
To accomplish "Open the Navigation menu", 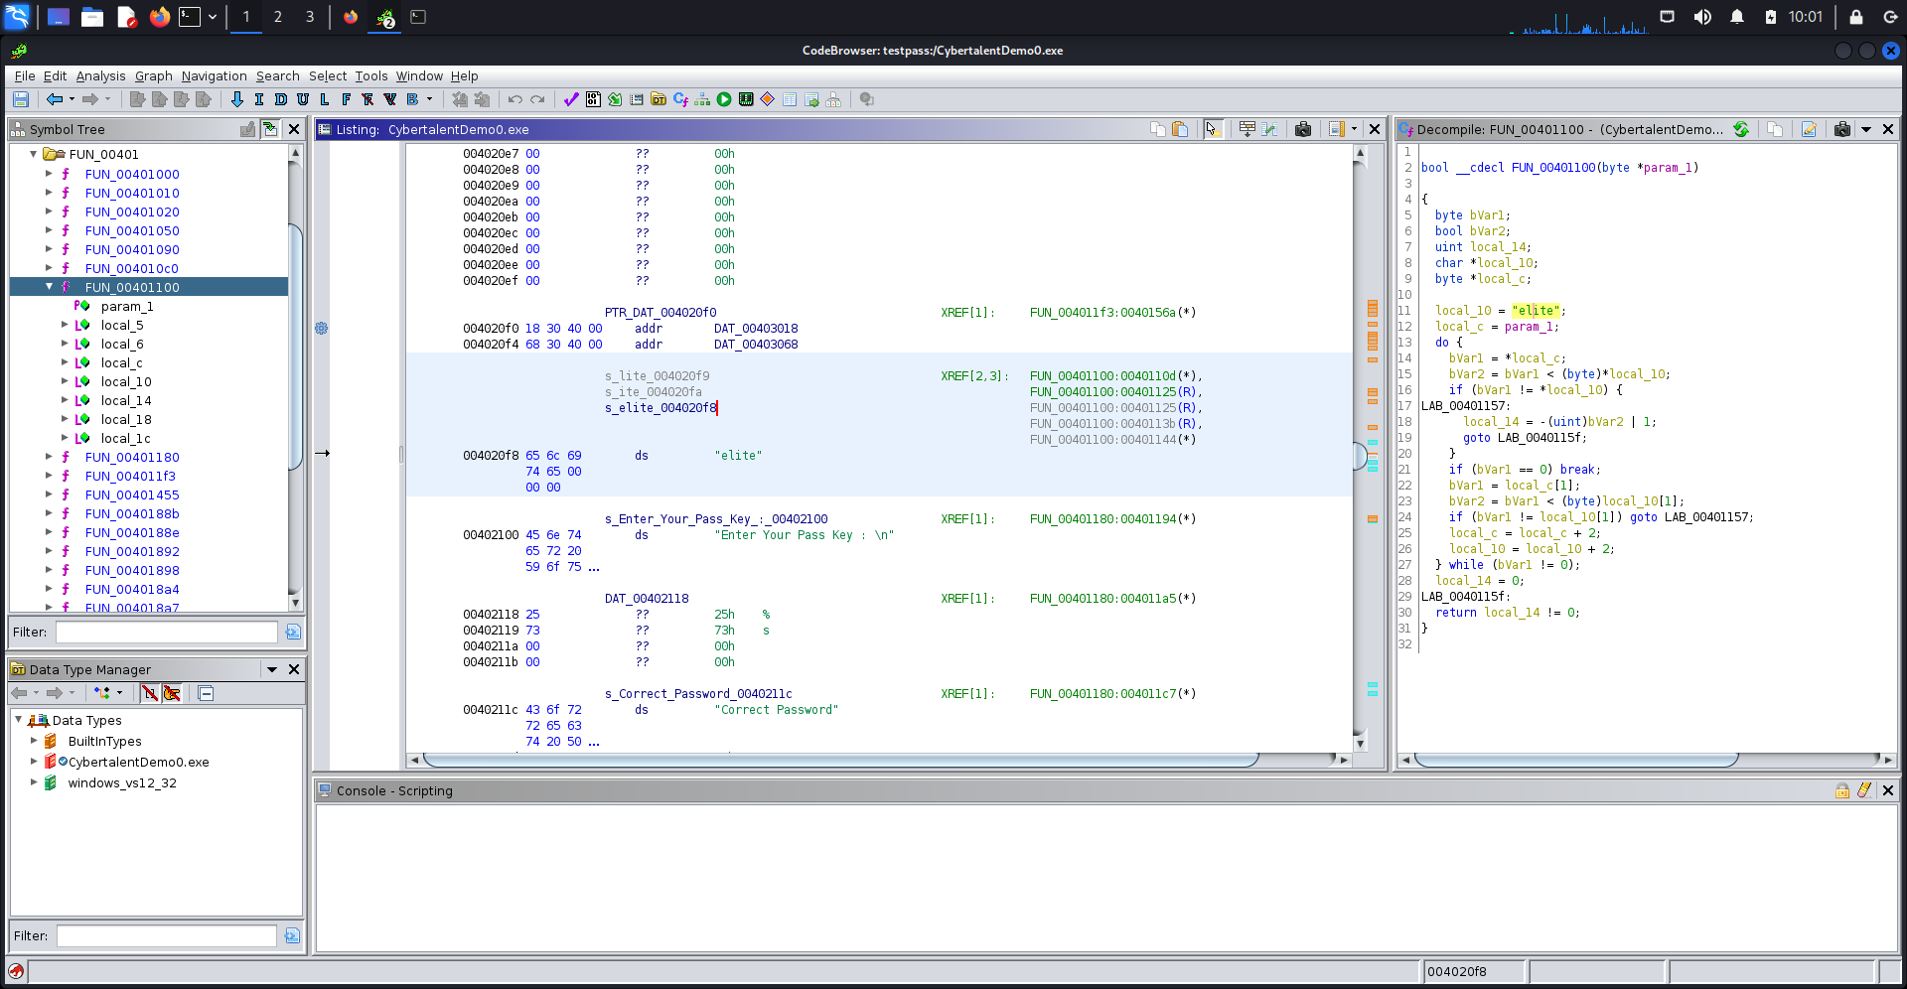I will [x=214, y=75].
